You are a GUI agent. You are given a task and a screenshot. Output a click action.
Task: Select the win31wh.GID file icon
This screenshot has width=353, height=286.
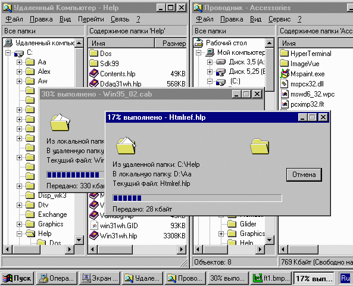click(94, 225)
